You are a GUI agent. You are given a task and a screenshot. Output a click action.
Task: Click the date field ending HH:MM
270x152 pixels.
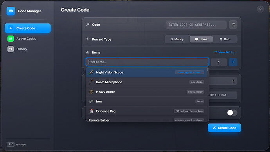point(223,95)
